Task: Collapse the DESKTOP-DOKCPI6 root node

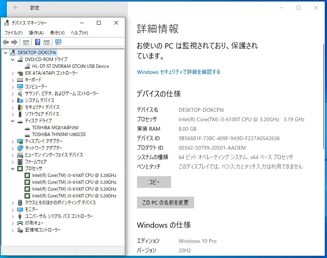Action: 6,53
